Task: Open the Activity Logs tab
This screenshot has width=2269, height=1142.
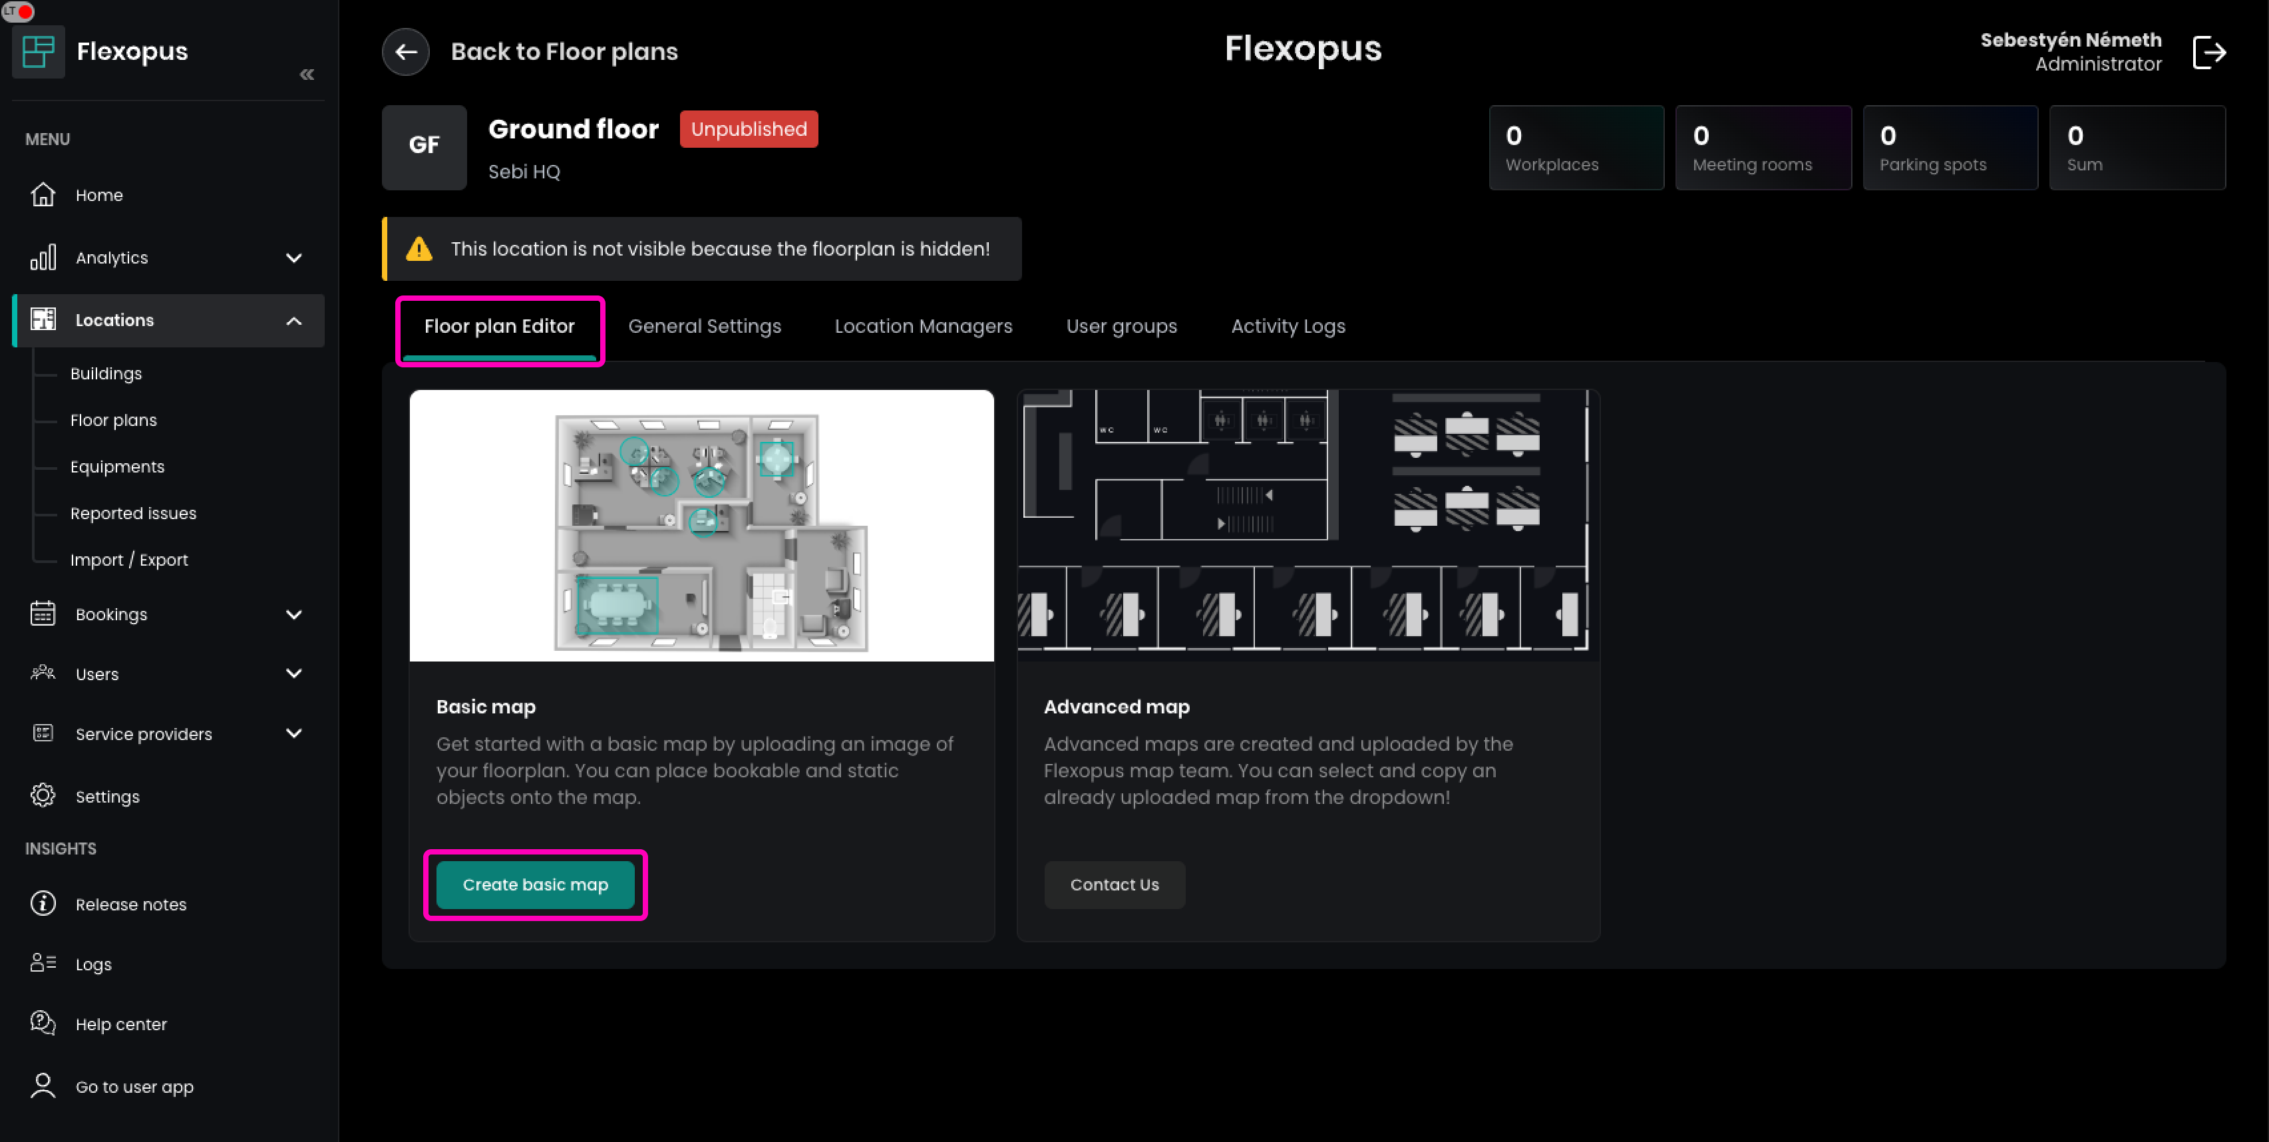Action: click(1288, 326)
